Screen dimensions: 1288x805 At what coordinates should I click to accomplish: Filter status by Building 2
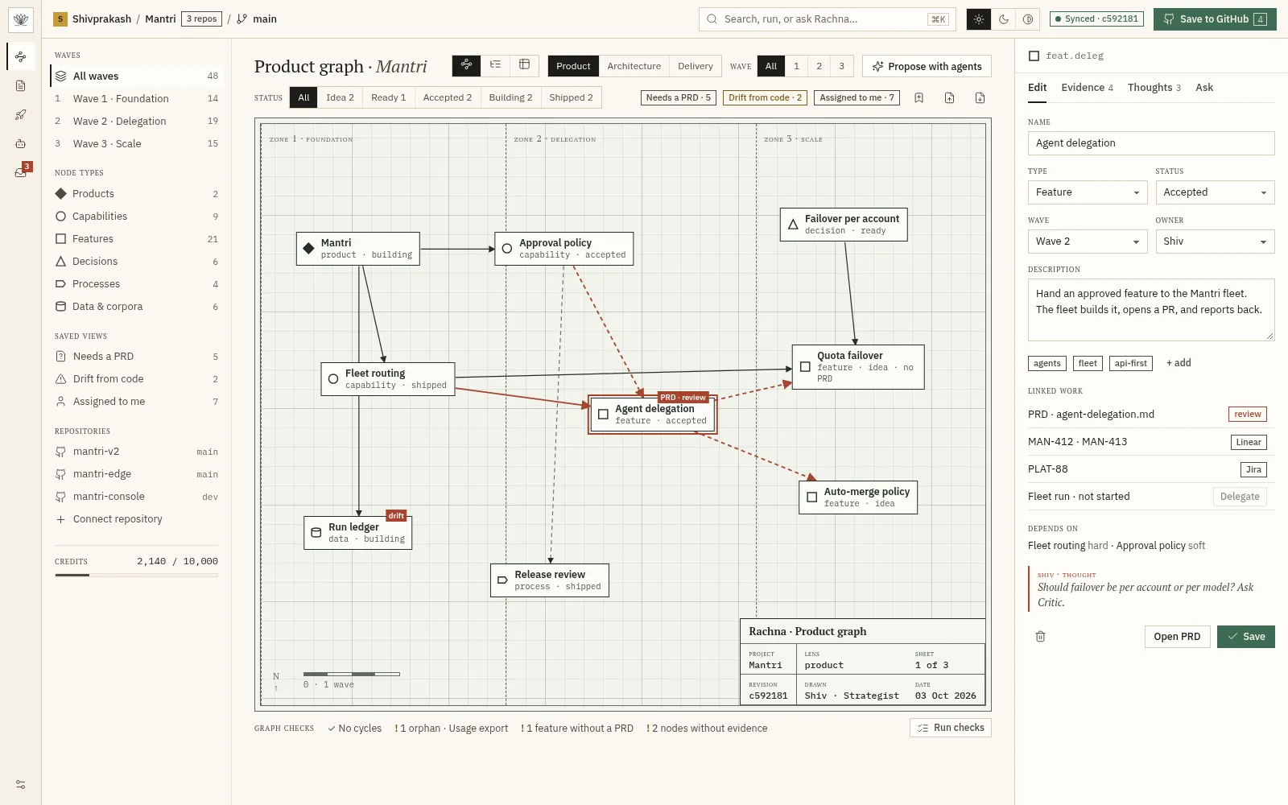pyautogui.click(x=510, y=97)
